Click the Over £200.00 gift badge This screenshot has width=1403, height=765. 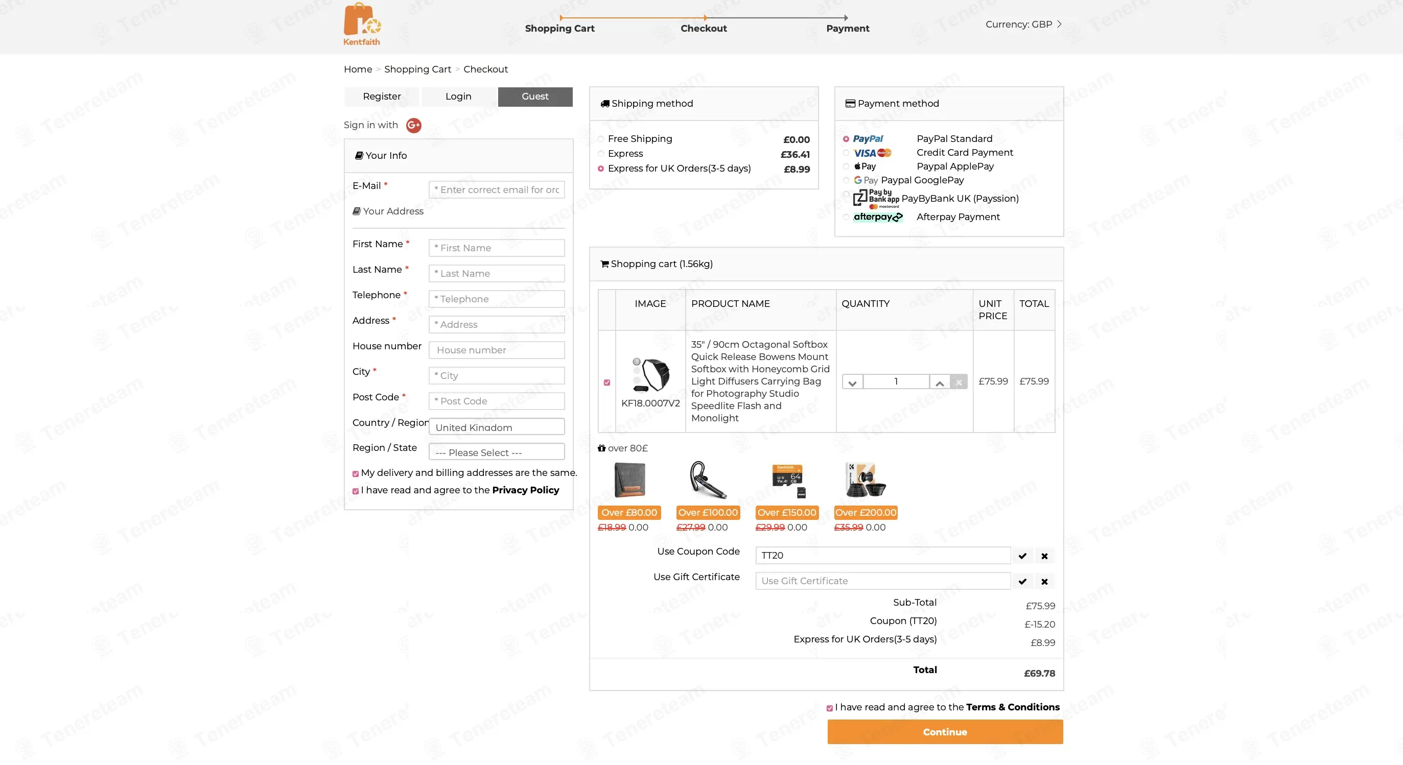(866, 513)
